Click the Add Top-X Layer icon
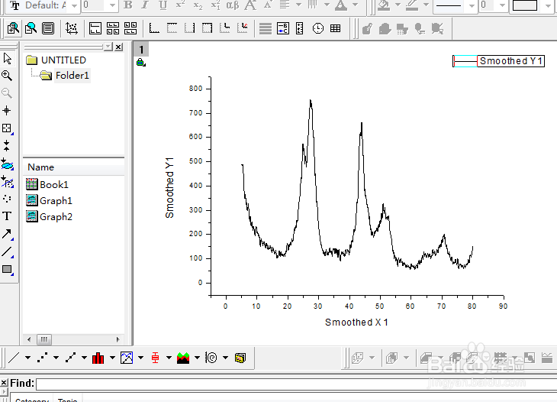 pyautogui.click(x=172, y=28)
